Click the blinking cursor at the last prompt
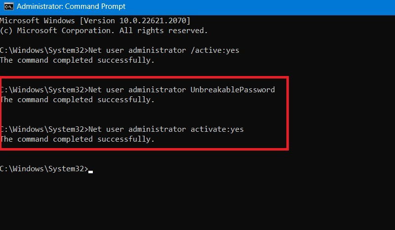Image resolution: width=395 pixels, height=230 pixels. coord(90,172)
